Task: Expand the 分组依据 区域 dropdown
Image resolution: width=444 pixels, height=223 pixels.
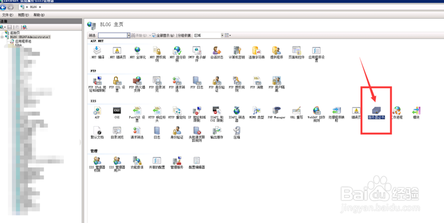Action: (x=222, y=35)
